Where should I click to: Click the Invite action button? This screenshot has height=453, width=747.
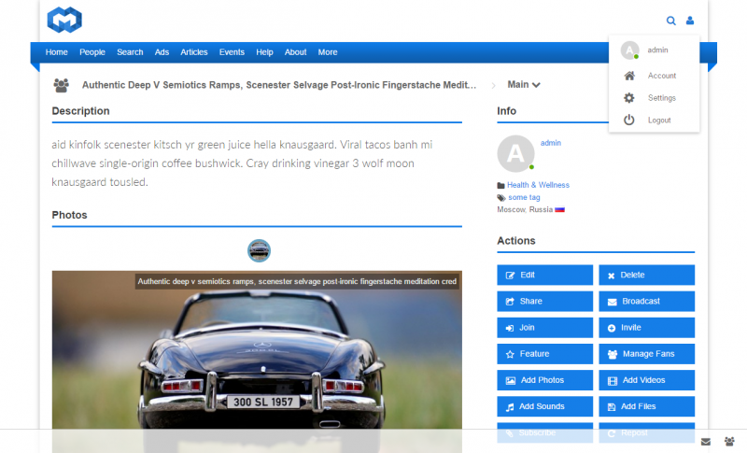646,328
